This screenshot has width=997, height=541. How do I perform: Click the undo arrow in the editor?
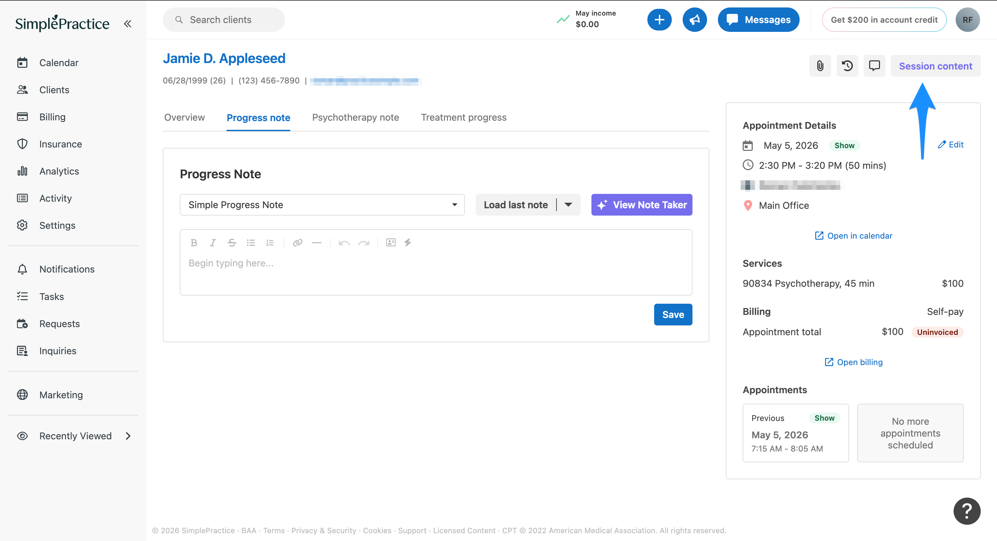coord(344,243)
